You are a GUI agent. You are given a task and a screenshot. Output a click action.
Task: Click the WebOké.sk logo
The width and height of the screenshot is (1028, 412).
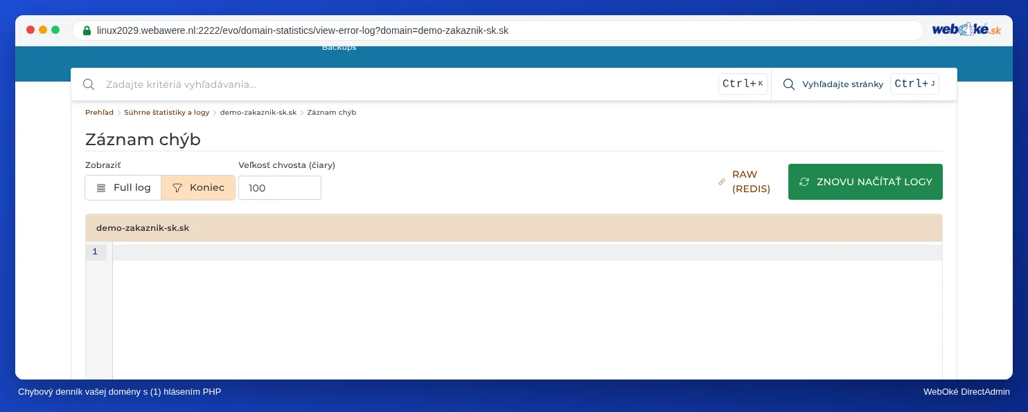point(966,30)
